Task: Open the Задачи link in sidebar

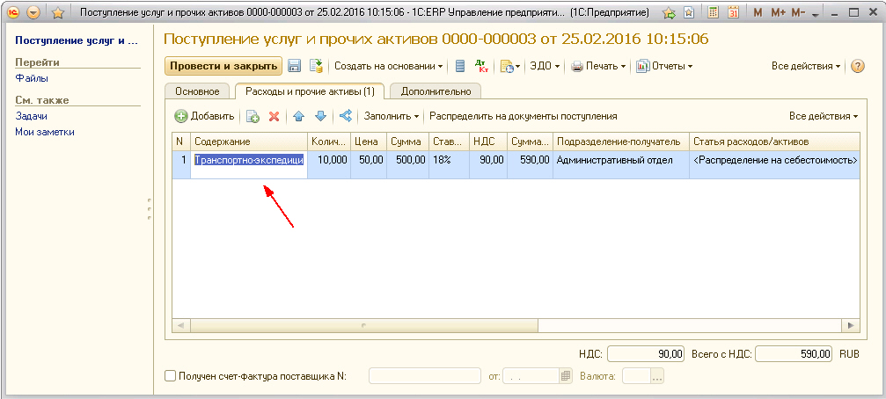Action: click(x=31, y=116)
